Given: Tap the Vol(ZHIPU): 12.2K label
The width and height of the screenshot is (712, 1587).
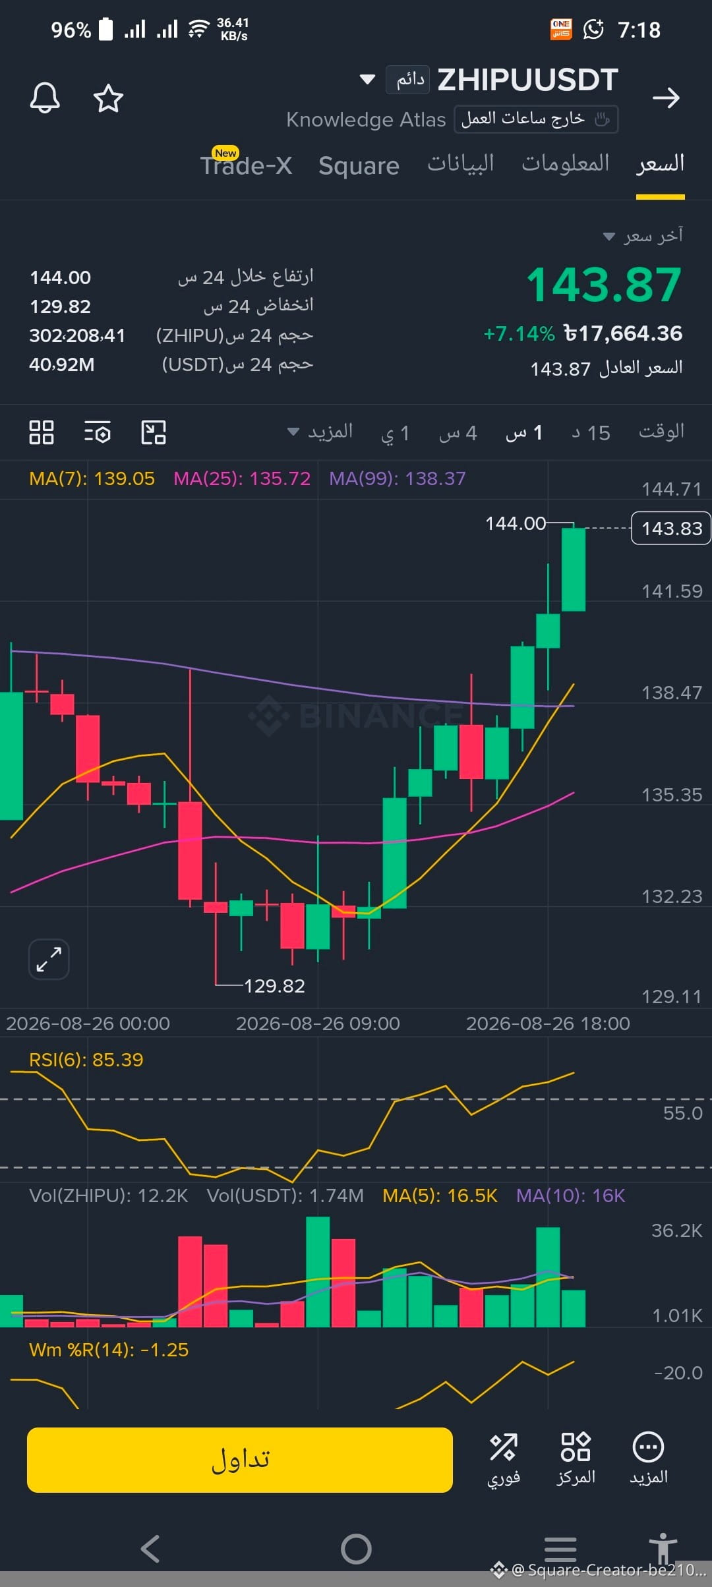Looking at the screenshot, I should 109,1196.
